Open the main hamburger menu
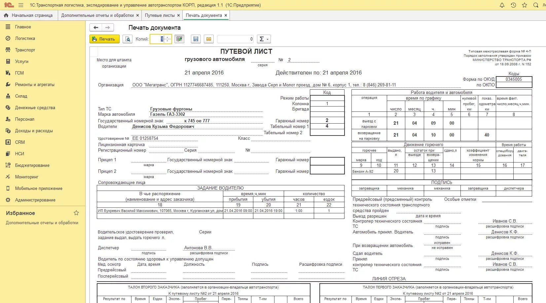The height and width of the screenshot is (303, 546). 21,5
